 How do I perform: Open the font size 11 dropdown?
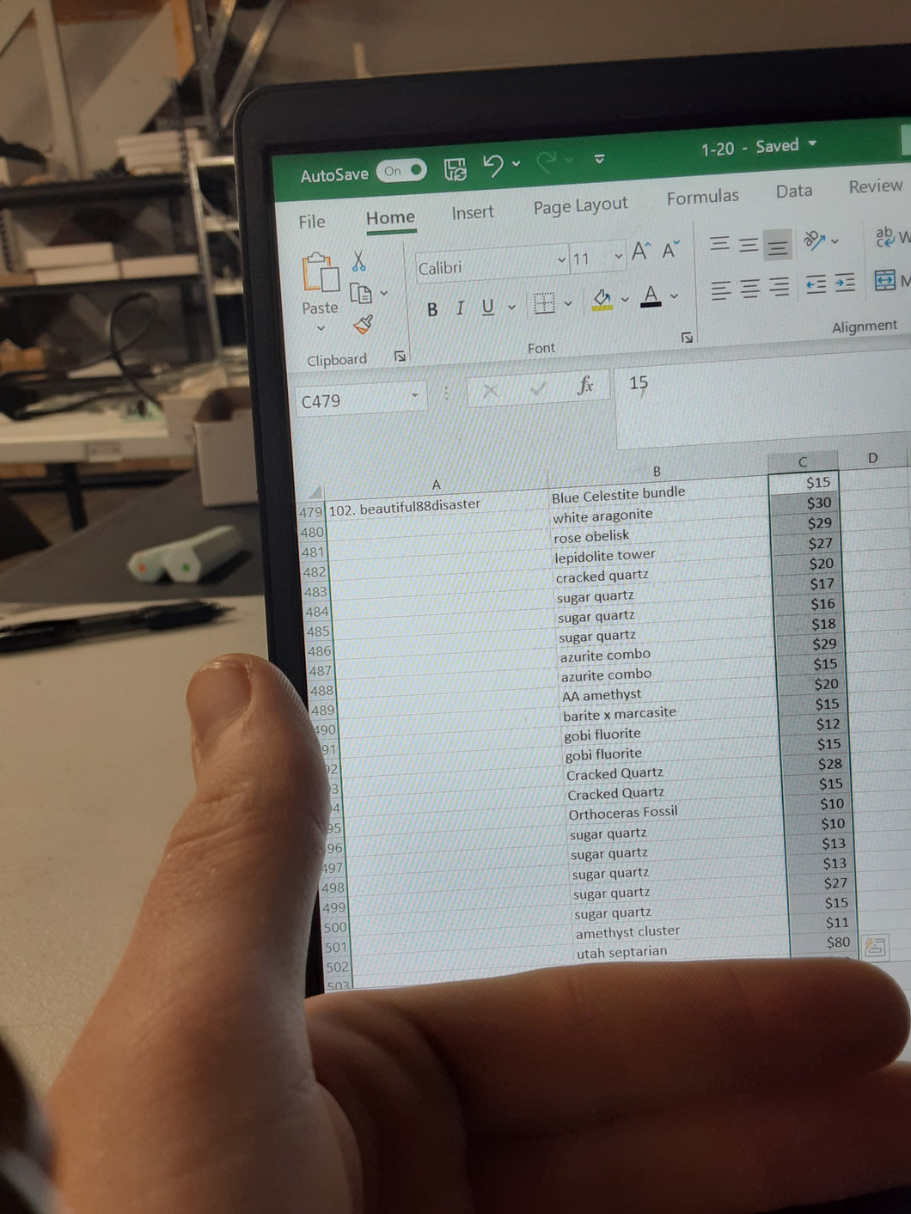[x=618, y=256]
